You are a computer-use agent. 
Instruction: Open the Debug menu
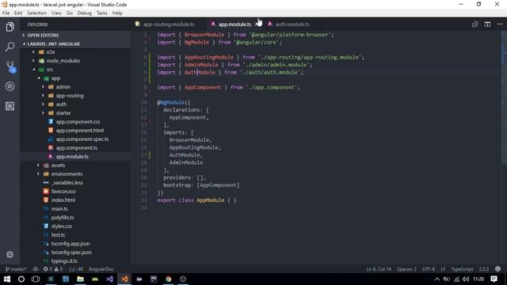[x=85, y=13]
